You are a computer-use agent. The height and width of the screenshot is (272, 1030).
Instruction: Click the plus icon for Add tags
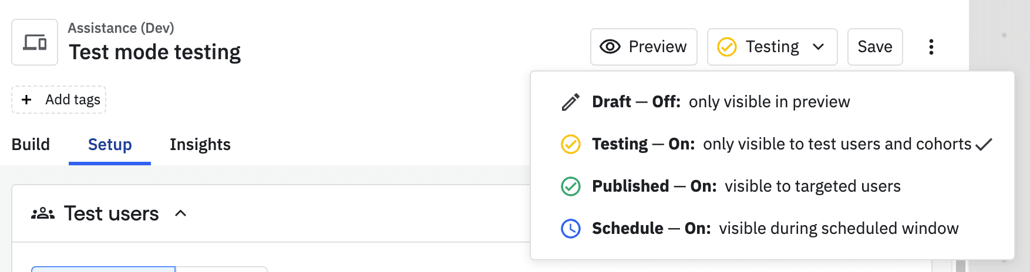tap(26, 100)
